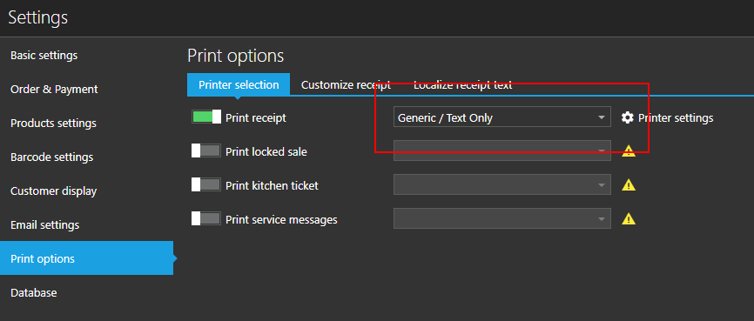Click the Print locked sale label
754x321 pixels.
tap(266, 151)
